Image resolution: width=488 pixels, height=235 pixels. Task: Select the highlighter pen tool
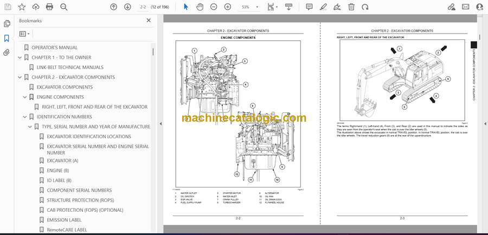click(x=323, y=7)
